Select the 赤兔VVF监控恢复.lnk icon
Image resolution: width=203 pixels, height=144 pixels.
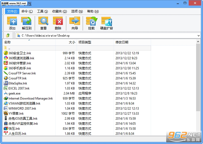(6, 123)
